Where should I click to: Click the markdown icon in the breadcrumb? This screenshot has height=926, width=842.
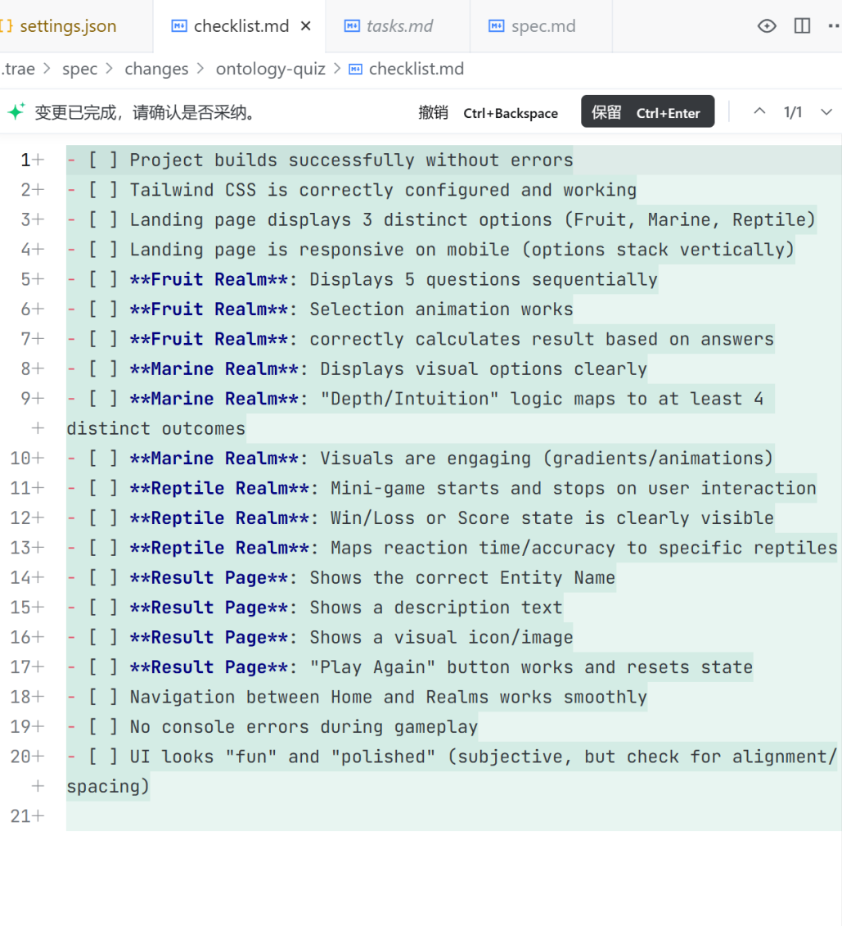pos(356,70)
